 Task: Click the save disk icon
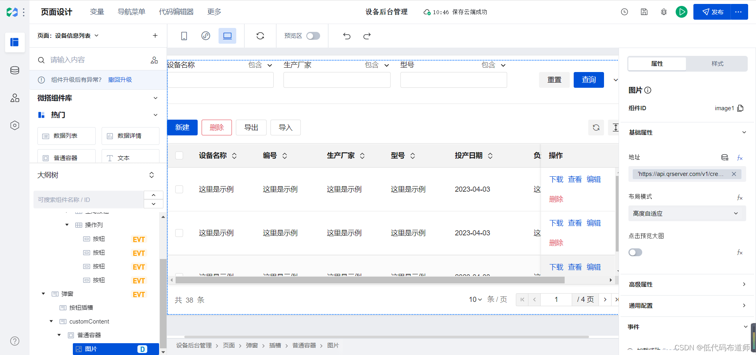[x=644, y=12]
